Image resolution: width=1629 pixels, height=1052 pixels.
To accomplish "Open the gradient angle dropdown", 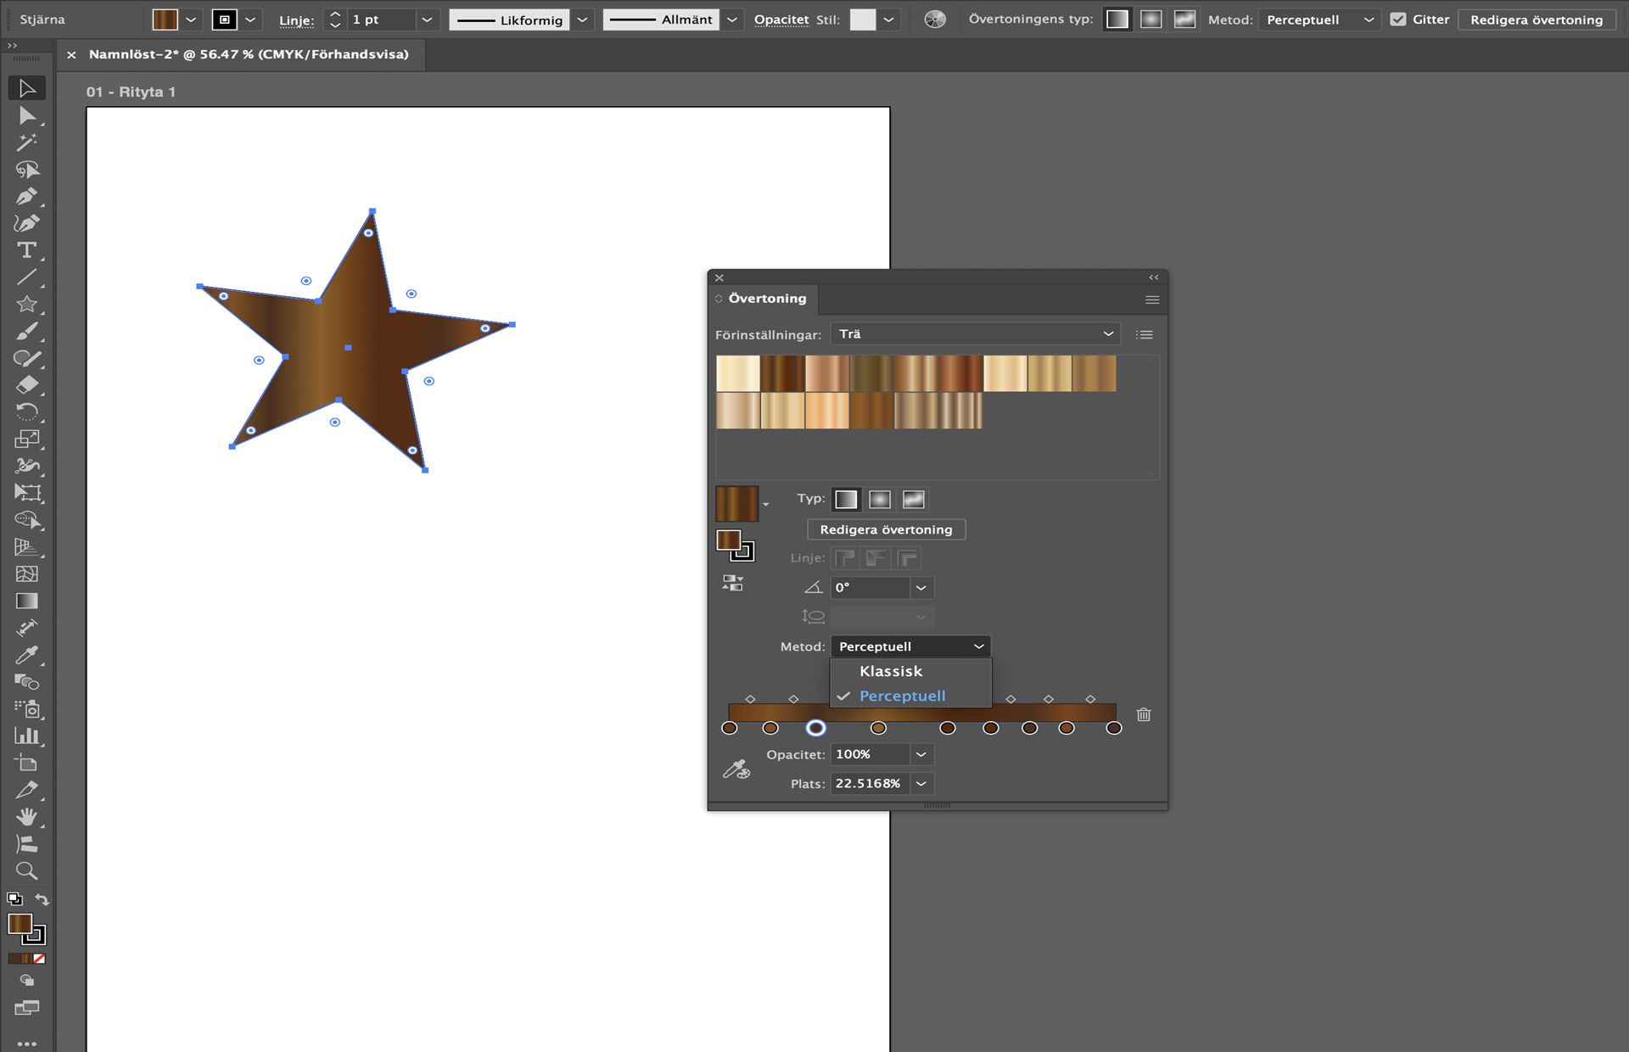I will coord(921,588).
